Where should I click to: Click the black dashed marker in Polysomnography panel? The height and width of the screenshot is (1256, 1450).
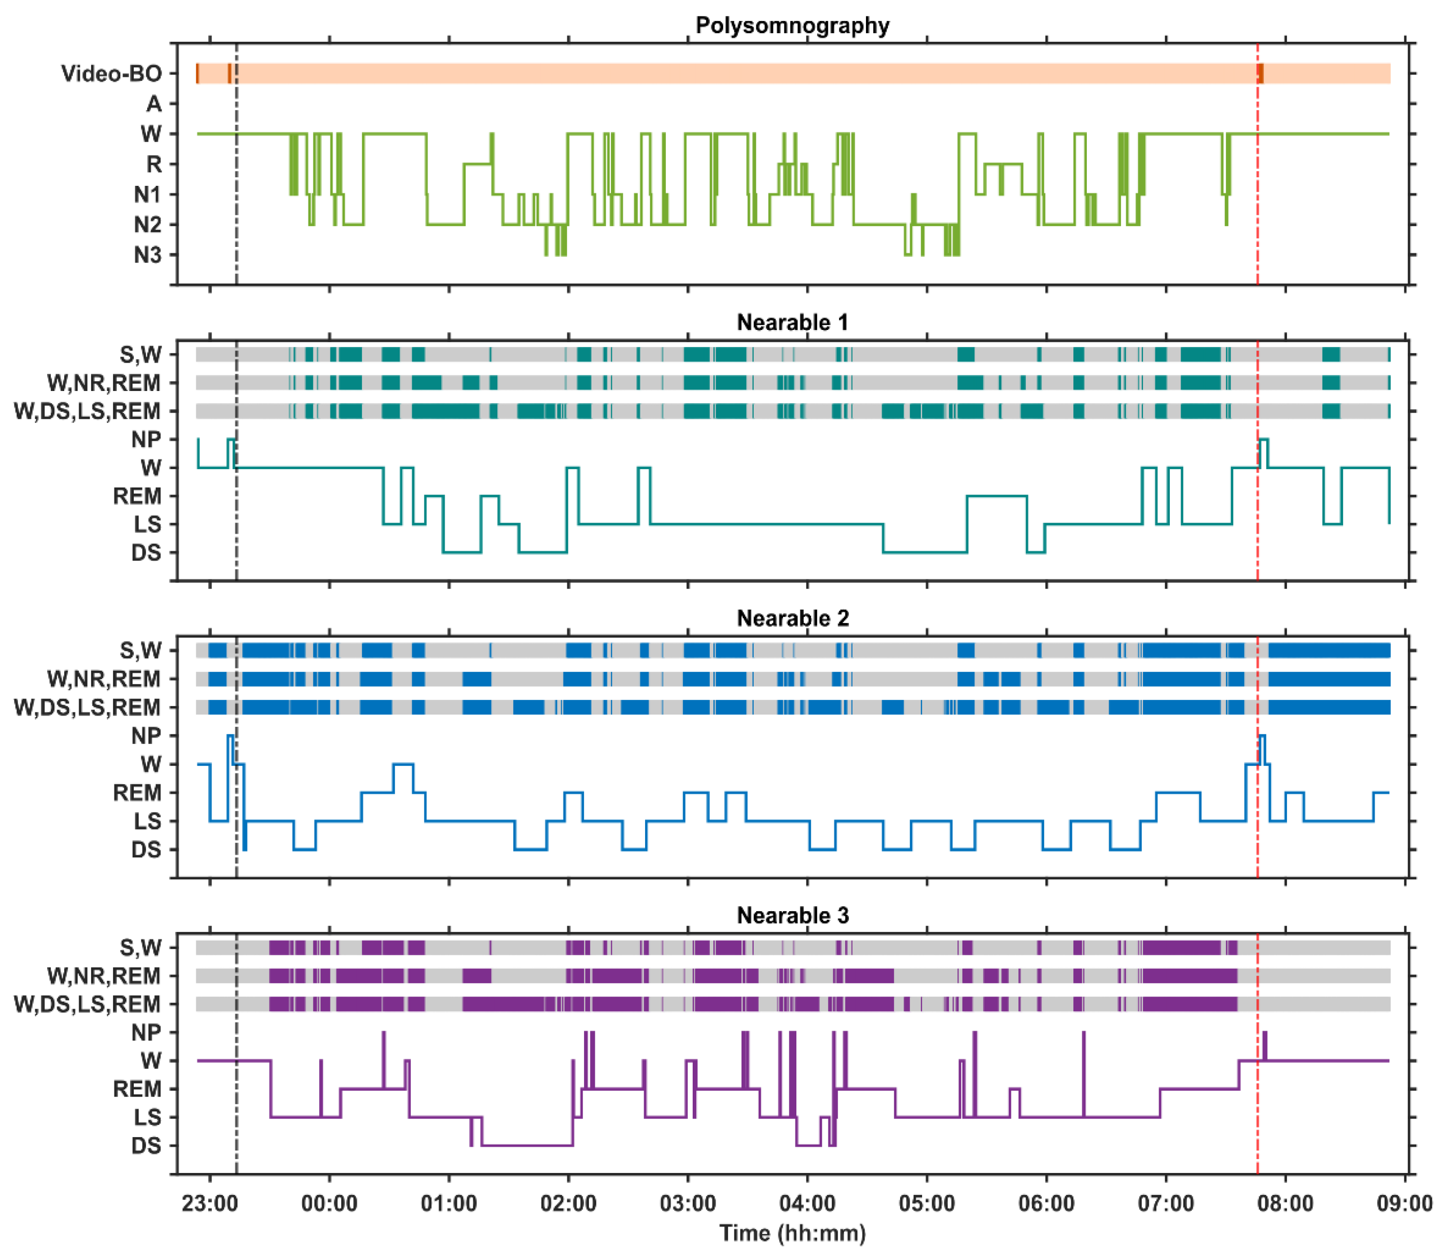click(236, 163)
